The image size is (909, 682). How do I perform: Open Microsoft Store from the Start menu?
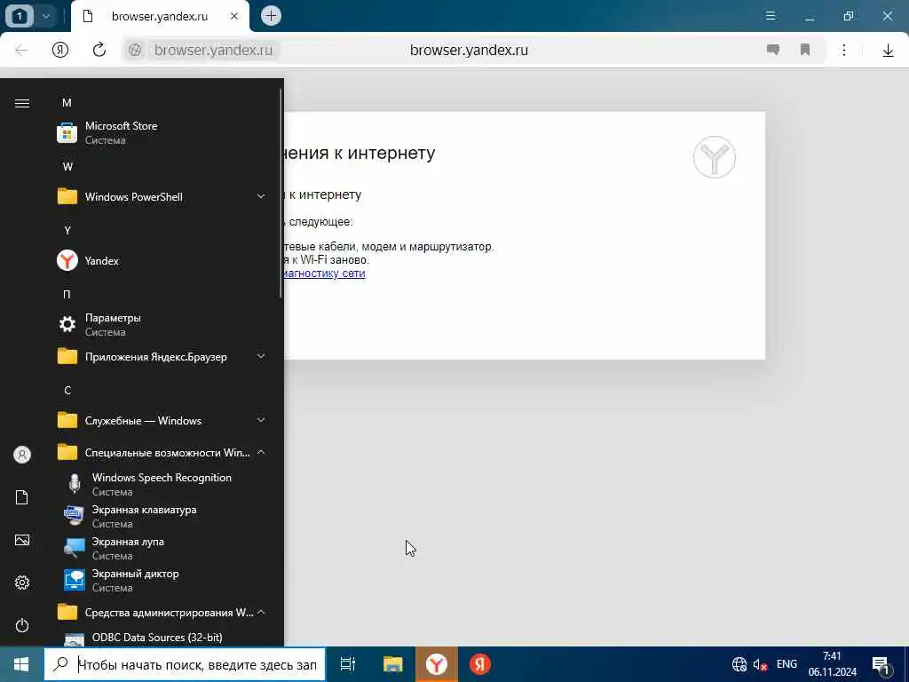pyautogui.click(x=162, y=133)
